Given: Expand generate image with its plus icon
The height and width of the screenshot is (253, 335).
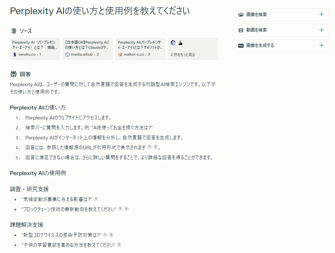Looking at the screenshot, I should [x=321, y=45].
